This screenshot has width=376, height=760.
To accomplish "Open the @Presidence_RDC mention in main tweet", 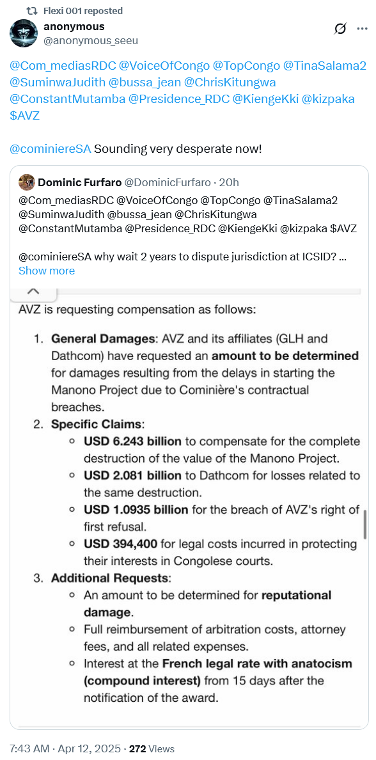I will coord(179,99).
